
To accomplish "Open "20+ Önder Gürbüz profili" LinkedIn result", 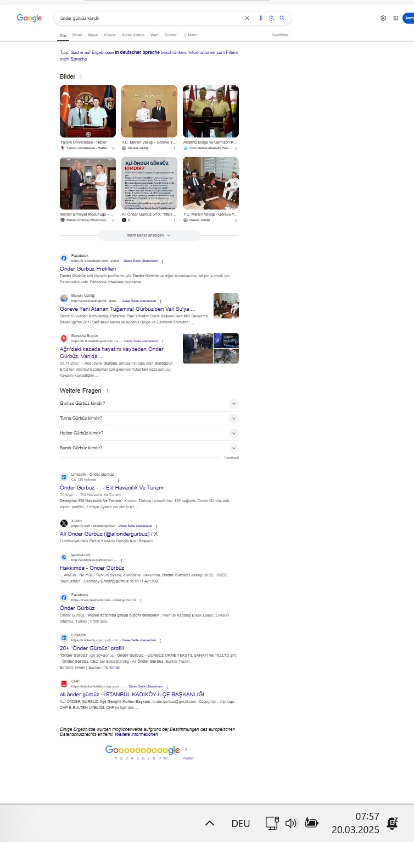I will (92, 648).
